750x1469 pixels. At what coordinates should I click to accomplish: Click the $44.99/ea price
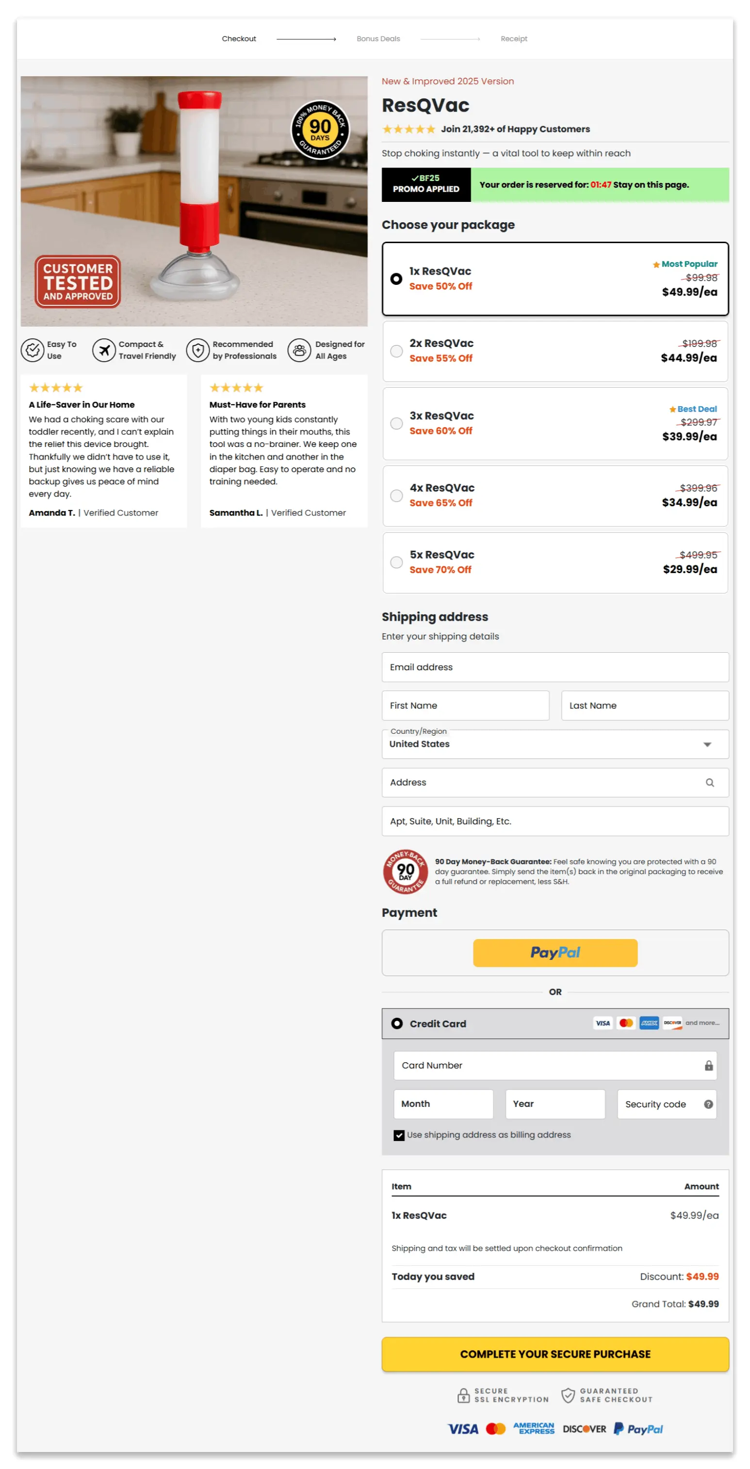688,358
